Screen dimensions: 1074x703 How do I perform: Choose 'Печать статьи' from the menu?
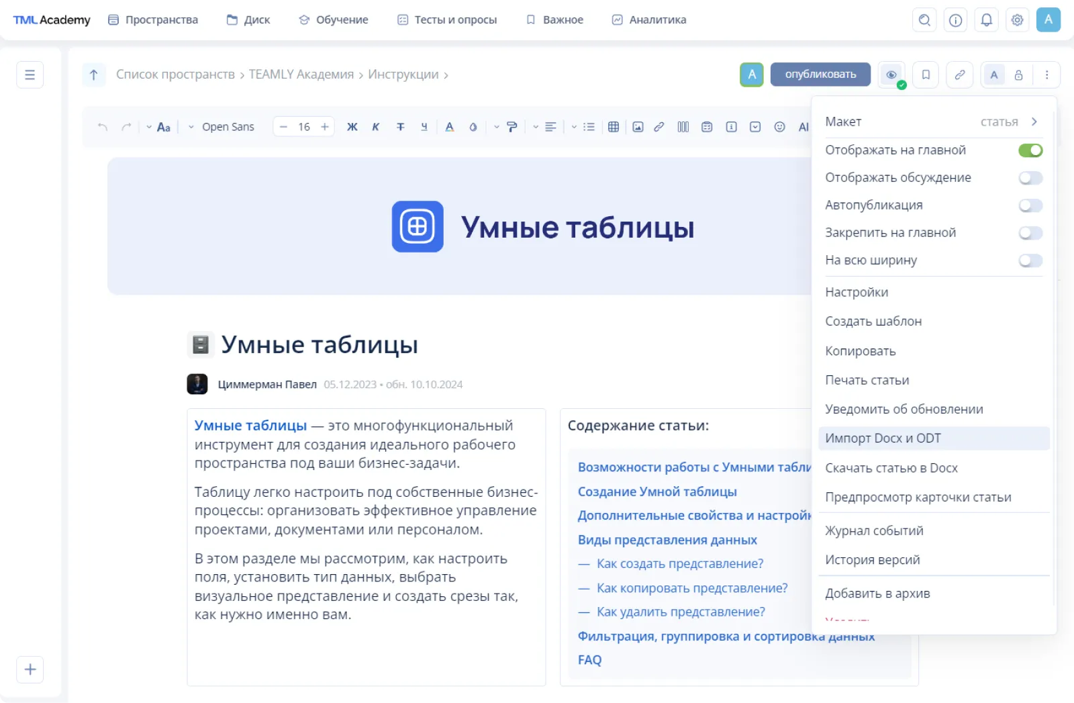[x=934, y=380]
